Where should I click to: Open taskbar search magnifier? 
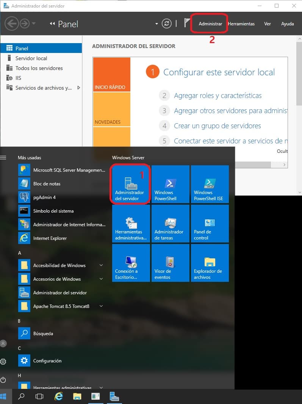22,396
